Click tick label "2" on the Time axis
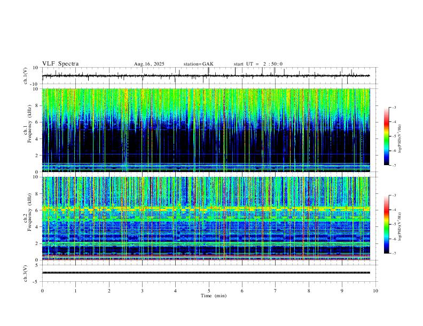Image resolution: width=423 pixels, height=326 pixels. (x=109, y=291)
